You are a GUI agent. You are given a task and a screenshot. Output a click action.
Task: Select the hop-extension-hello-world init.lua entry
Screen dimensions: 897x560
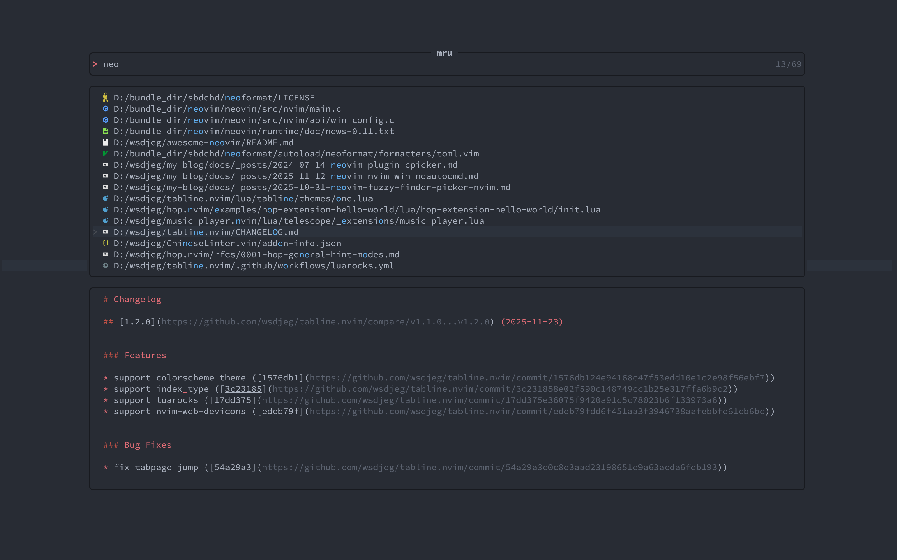click(357, 210)
